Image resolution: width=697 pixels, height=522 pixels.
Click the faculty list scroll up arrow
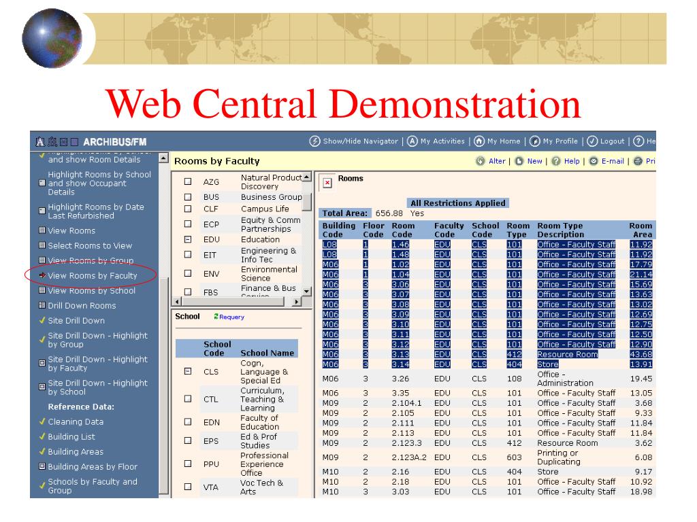coord(307,177)
